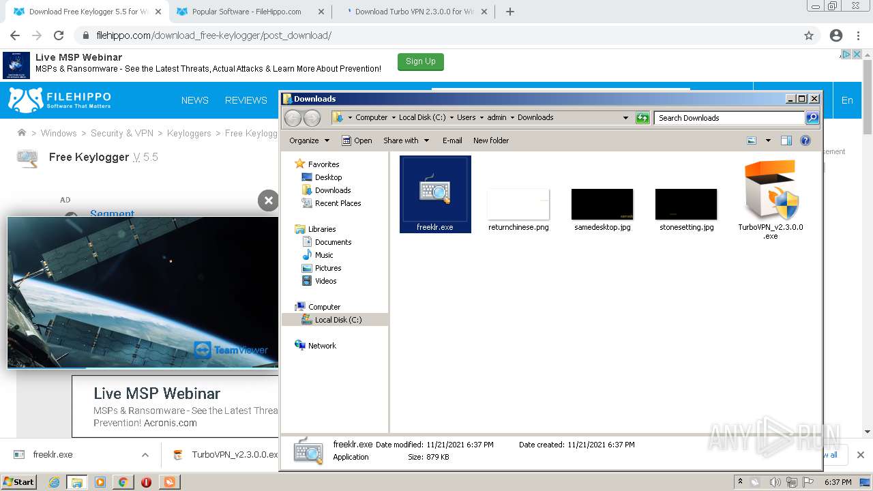873x491 pixels.
Task: Open a new Chrome tab
Action: click(x=509, y=12)
